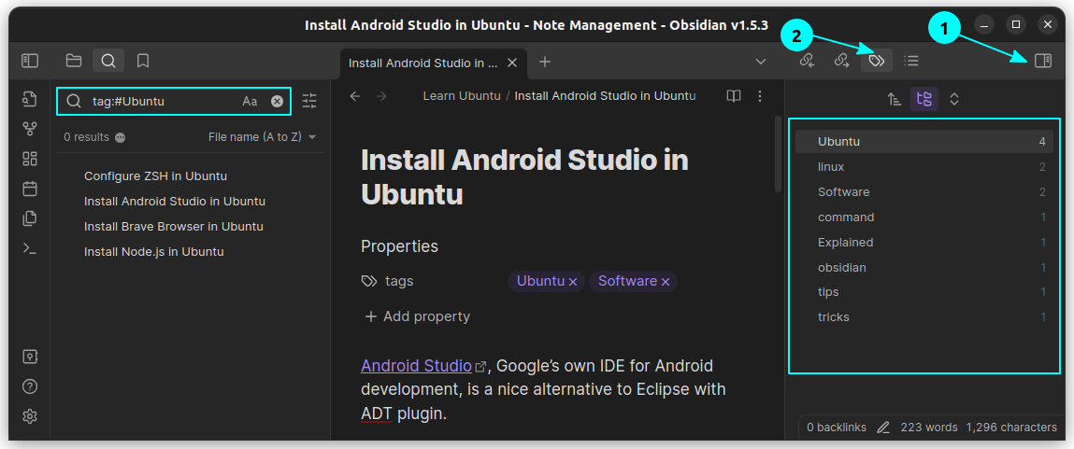
Task: Select the Install Android Studio tab
Action: [422, 63]
